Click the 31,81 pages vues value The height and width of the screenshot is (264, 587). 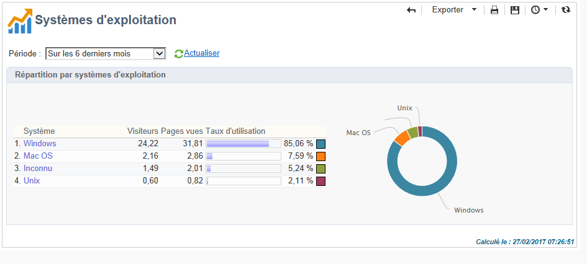click(193, 143)
